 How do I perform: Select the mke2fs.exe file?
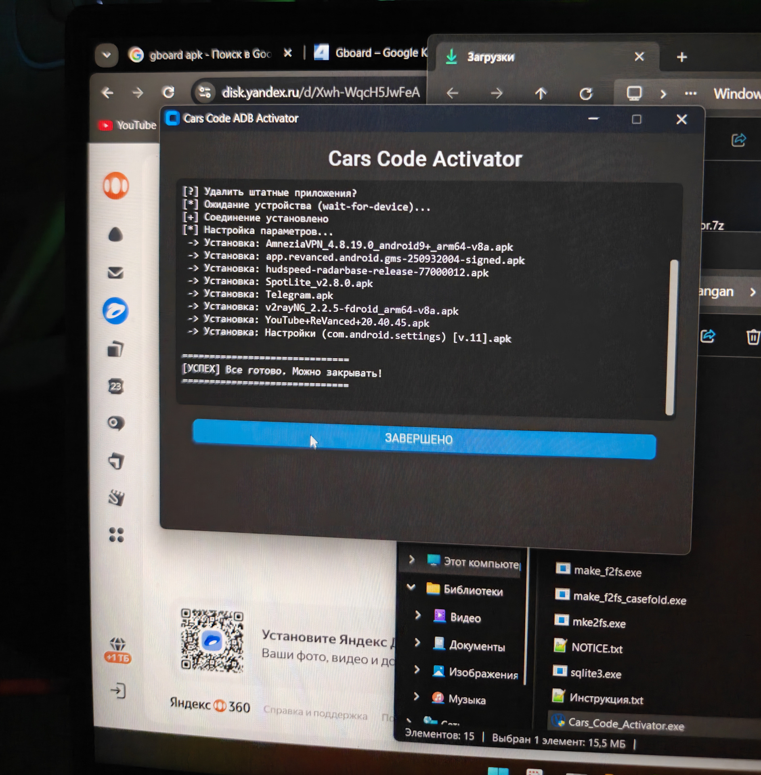pyautogui.click(x=590, y=622)
